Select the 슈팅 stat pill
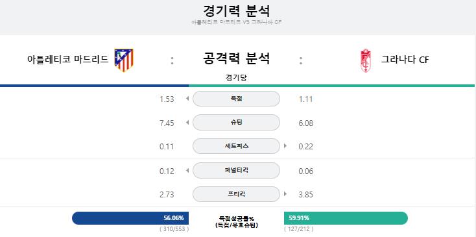 point(236,123)
